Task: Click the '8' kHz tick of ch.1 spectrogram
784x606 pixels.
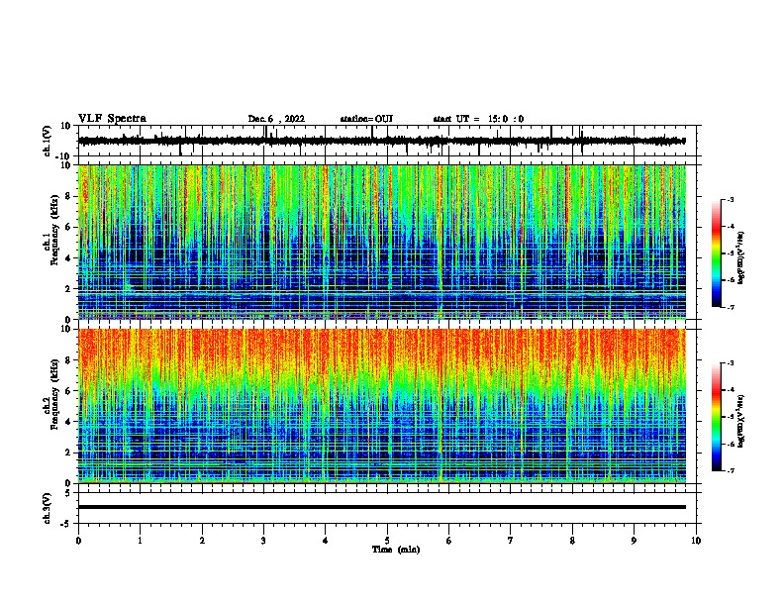Action: click(68, 196)
